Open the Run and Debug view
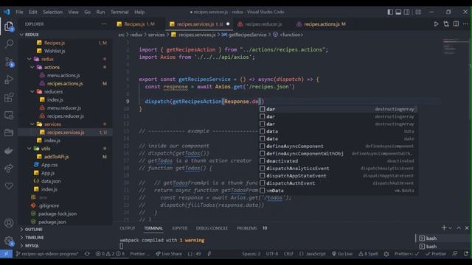This screenshot has height=265, width=472. click(9, 79)
